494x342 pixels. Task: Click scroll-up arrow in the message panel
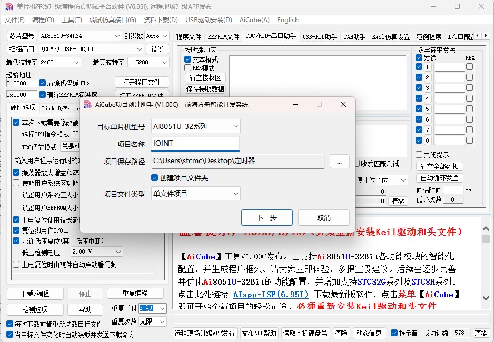[486, 229]
